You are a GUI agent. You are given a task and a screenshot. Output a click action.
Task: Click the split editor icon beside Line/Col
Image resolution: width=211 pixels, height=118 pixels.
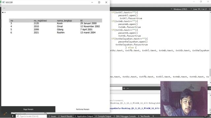click(210, 9)
